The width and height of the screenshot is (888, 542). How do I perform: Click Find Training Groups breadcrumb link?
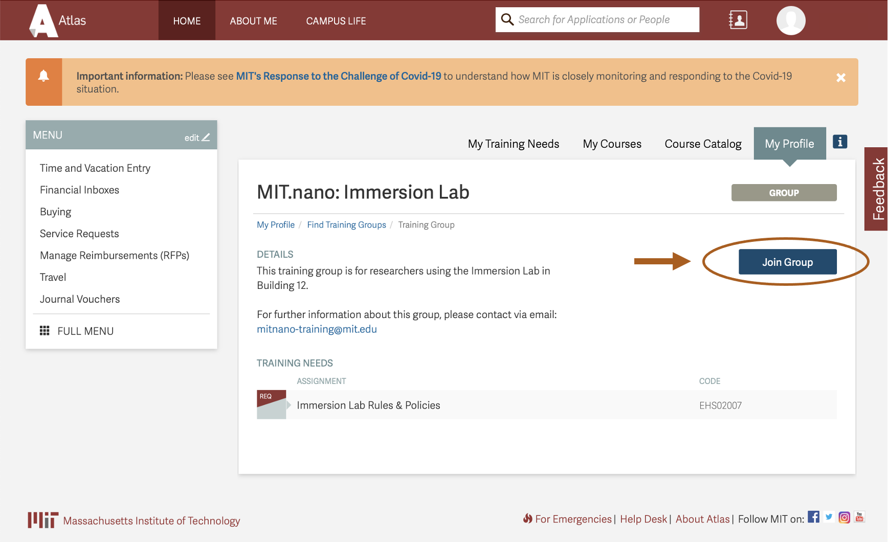346,224
